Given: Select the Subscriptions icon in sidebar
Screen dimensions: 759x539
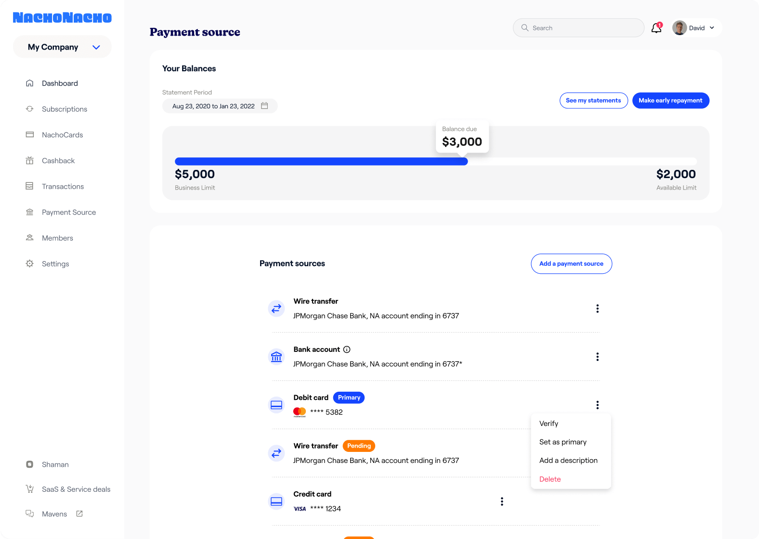Looking at the screenshot, I should pyautogui.click(x=30, y=109).
